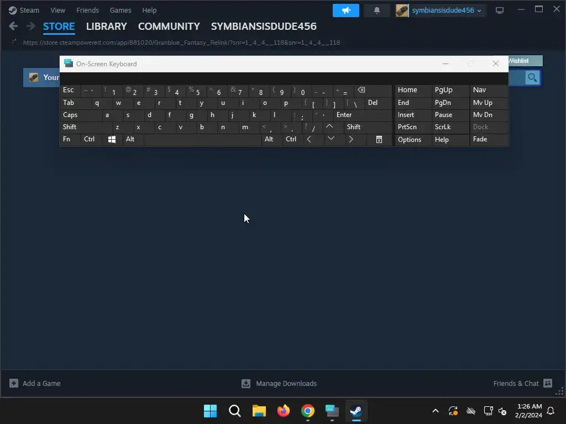Click the Del key on keyboard
The height and width of the screenshot is (424, 566).
pos(378,103)
